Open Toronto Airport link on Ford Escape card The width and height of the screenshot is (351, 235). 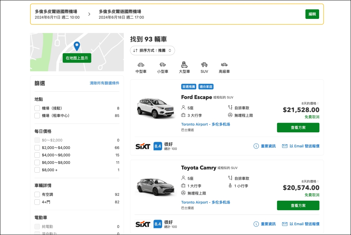tap(206, 124)
